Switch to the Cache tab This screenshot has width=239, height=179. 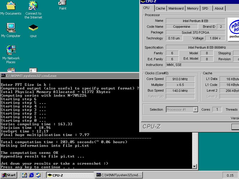point(160,9)
